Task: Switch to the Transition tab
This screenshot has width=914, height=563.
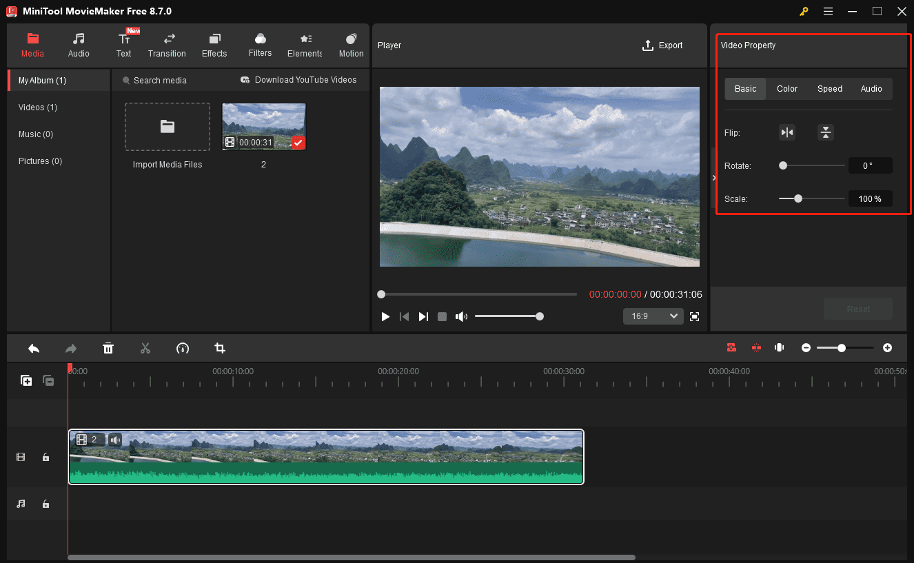Action: point(167,45)
